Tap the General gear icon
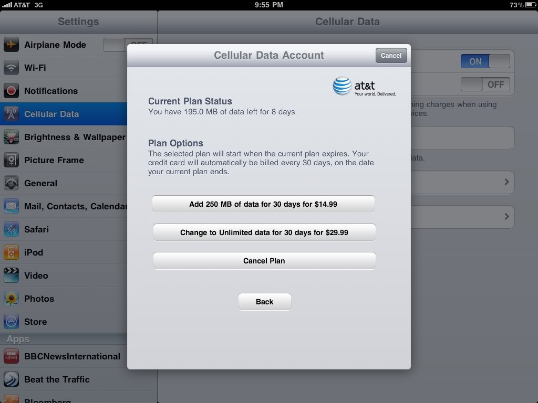Viewport: 538px width, 403px height. [11, 183]
